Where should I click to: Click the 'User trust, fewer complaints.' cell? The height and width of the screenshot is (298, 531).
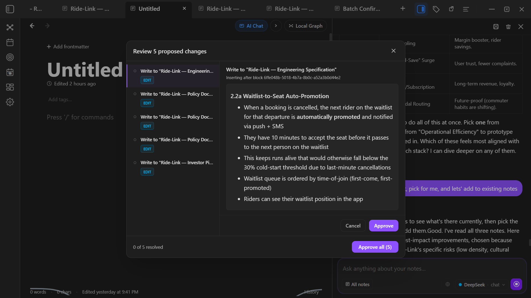486,64
